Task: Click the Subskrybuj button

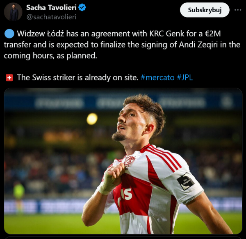Action: tap(205, 10)
